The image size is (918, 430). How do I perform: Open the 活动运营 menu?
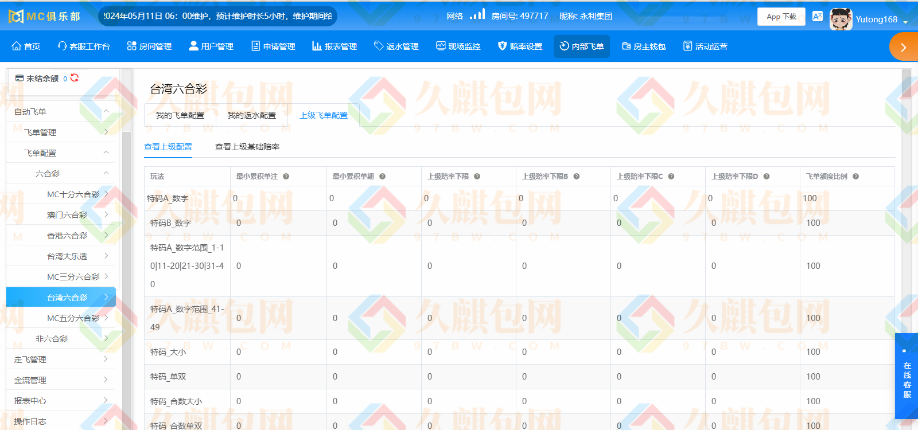706,46
